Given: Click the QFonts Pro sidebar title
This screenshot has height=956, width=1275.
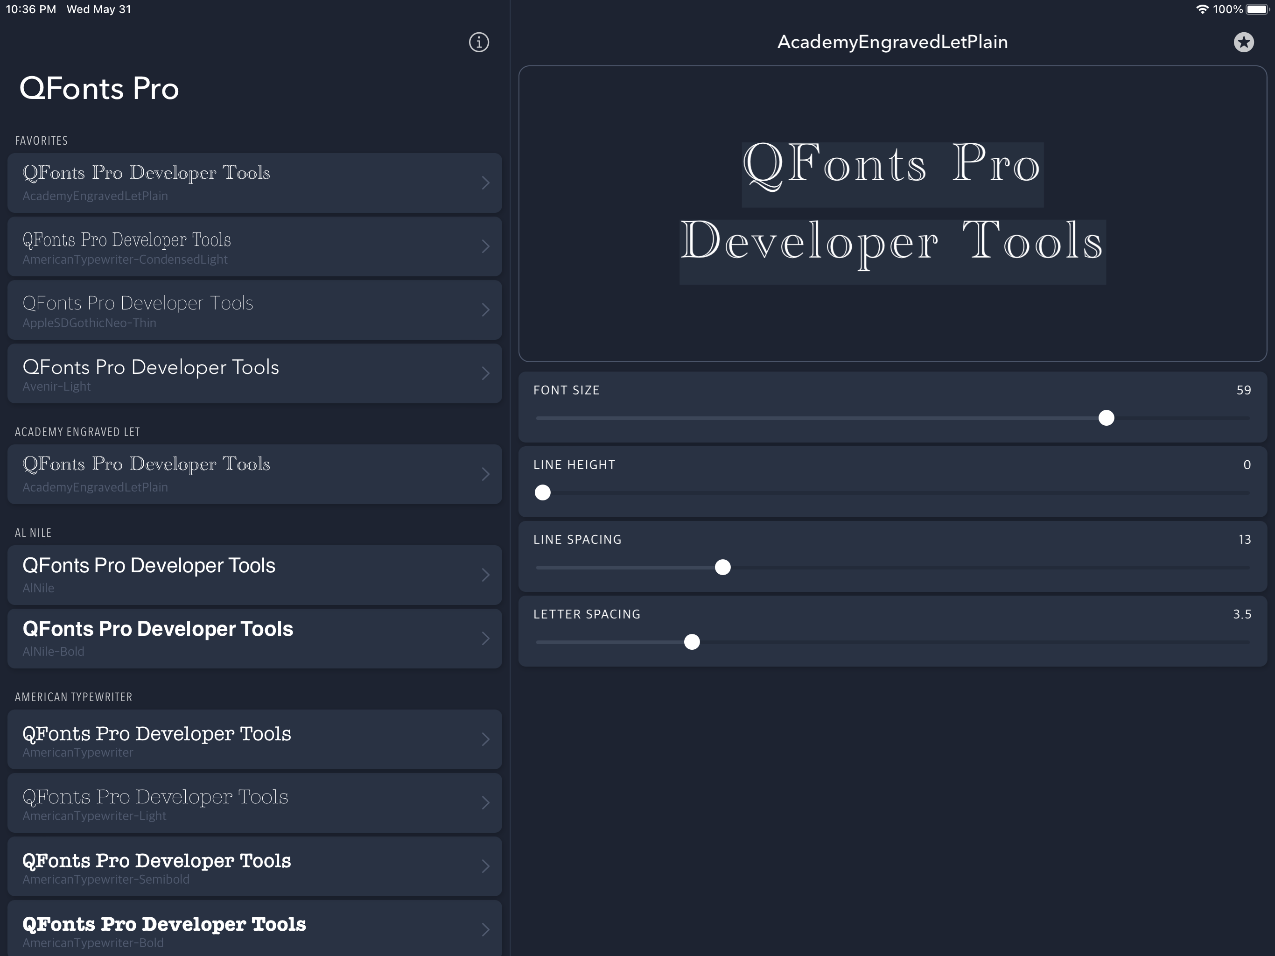Looking at the screenshot, I should click(99, 88).
